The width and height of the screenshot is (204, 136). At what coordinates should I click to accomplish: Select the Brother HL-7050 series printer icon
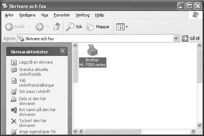pyautogui.click(x=92, y=50)
